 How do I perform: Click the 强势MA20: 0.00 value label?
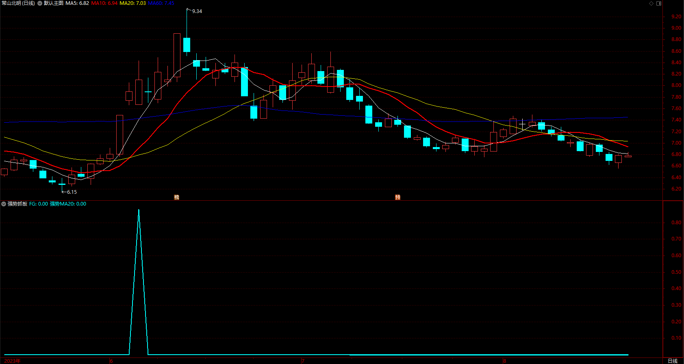[68, 204]
